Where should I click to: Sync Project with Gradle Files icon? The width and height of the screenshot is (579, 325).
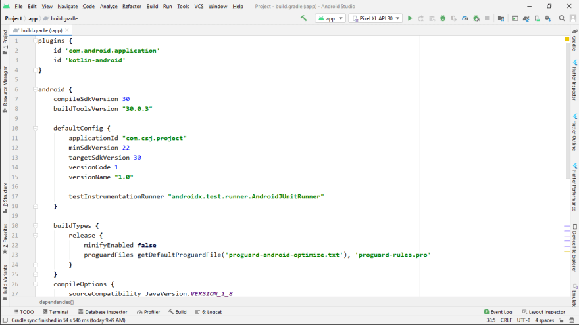click(526, 18)
